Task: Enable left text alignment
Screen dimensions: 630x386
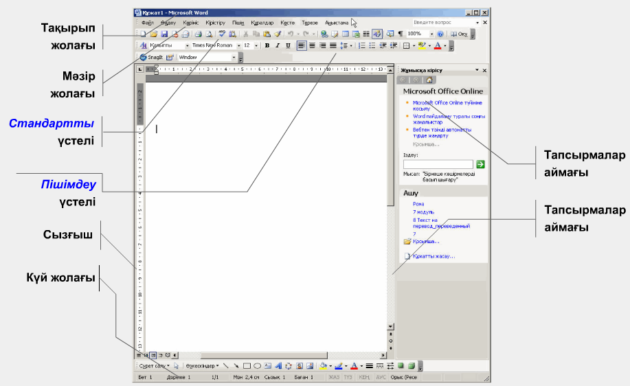Action: [x=302, y=45]
